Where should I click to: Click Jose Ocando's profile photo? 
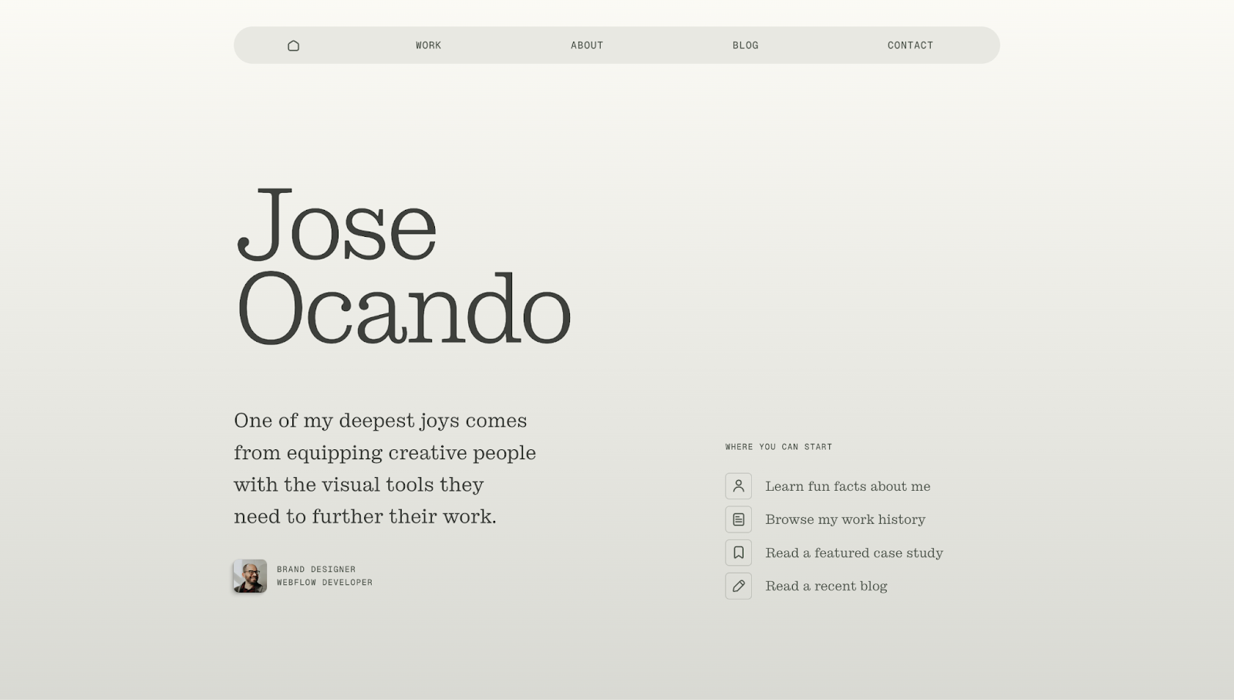click(249, 576)
